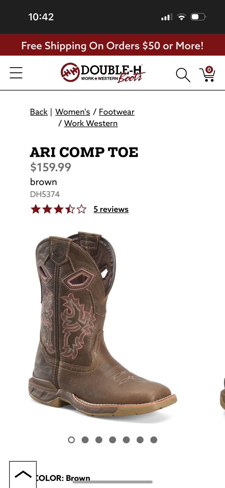Select the second image carousel dot
This screenshot has width=225, height=488.
(85, 440)
